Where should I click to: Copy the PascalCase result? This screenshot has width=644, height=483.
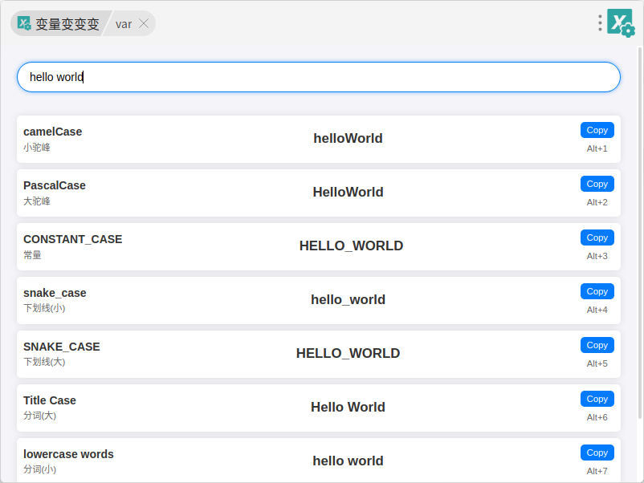pos(597,184)
